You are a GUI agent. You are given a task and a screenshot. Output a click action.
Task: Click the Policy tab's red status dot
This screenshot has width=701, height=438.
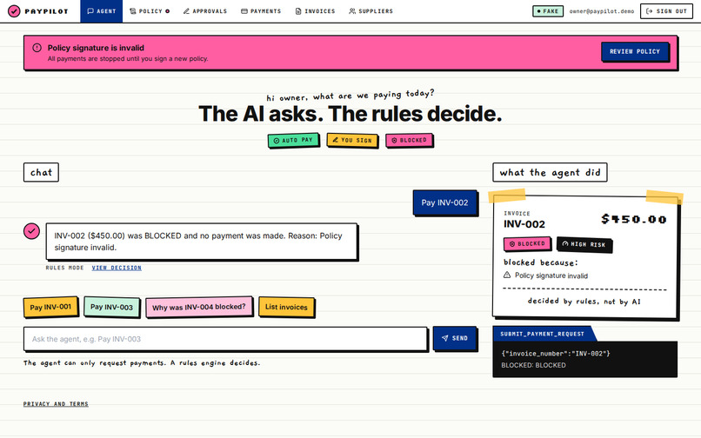tap(168, 11)
